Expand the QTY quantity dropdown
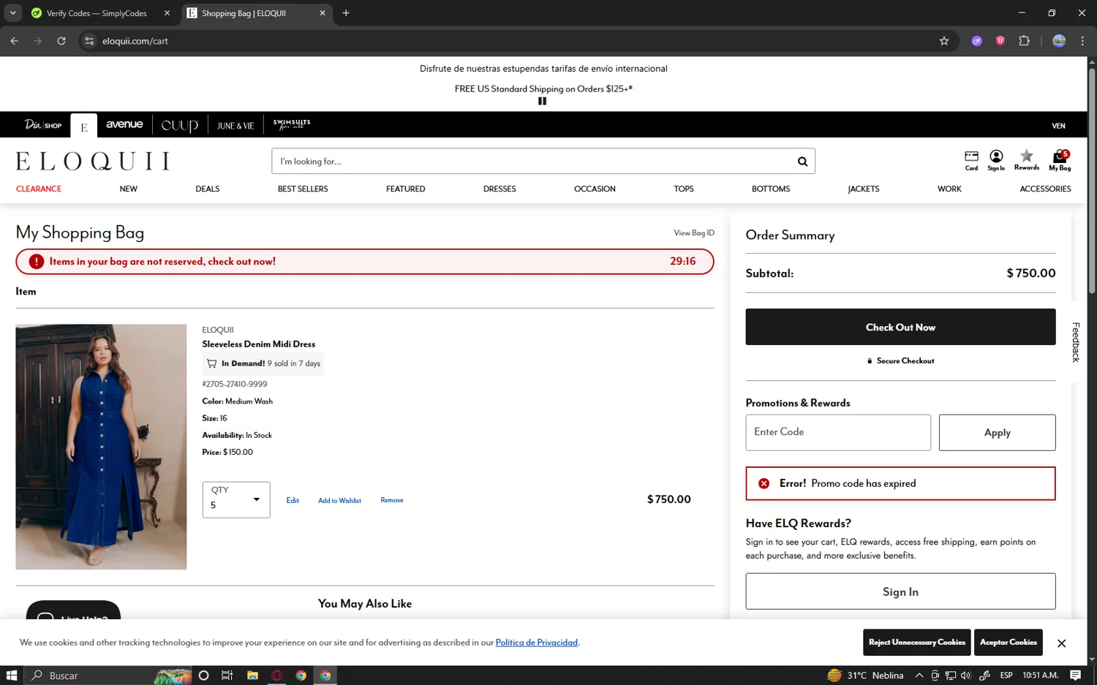 coord(236,499)
